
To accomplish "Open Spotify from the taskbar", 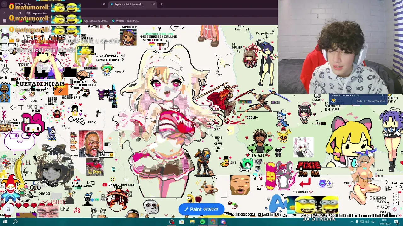I will (x=202, y=222).
